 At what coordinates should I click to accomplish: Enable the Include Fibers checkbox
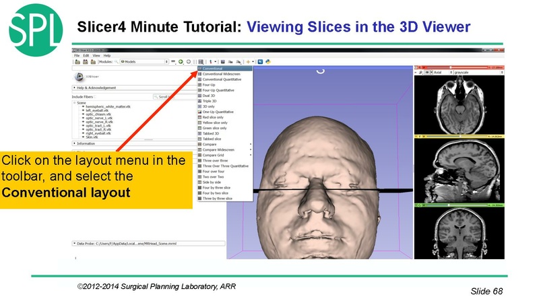(95, 97)
